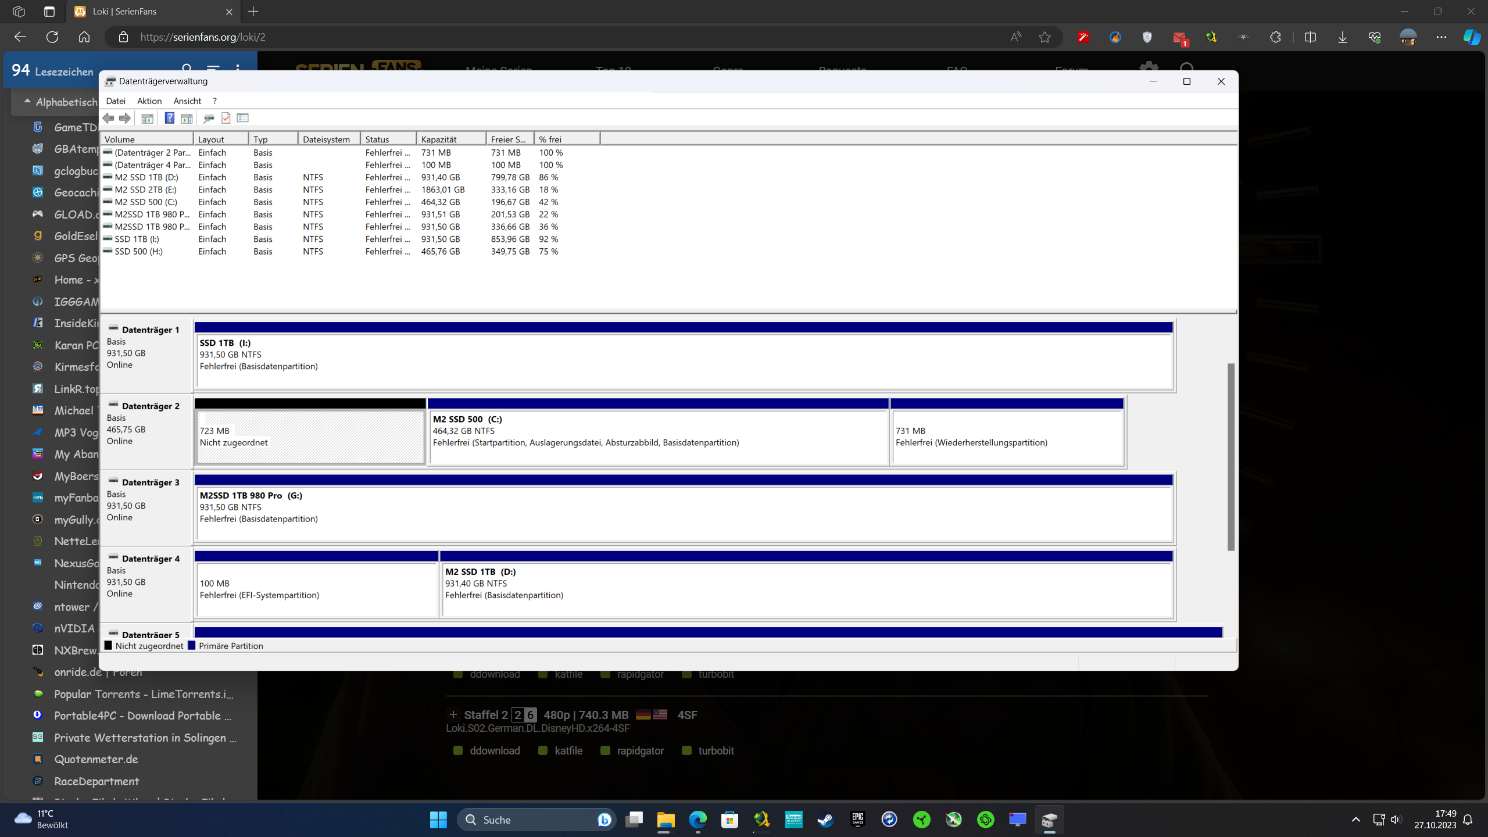
Task: Click the show/hide action pane icon
Action: [x=187, y=118]
